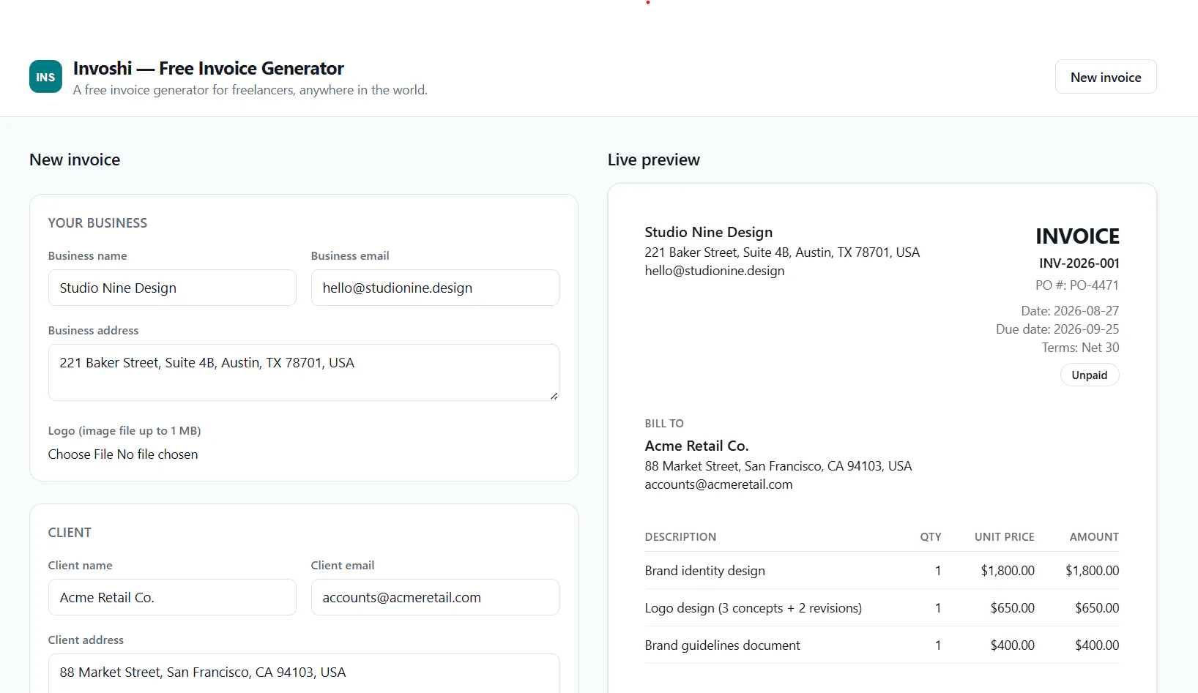Click the Brand identity design row description
The image size is (1198, 693).
705,571
